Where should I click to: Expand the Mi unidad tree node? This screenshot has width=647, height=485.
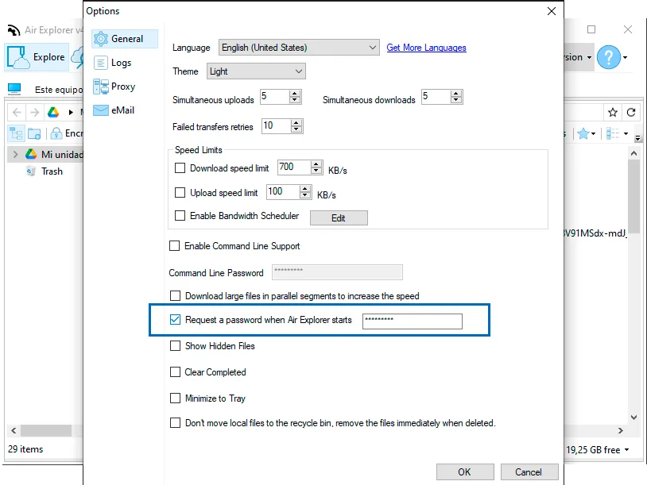(15, 155)
